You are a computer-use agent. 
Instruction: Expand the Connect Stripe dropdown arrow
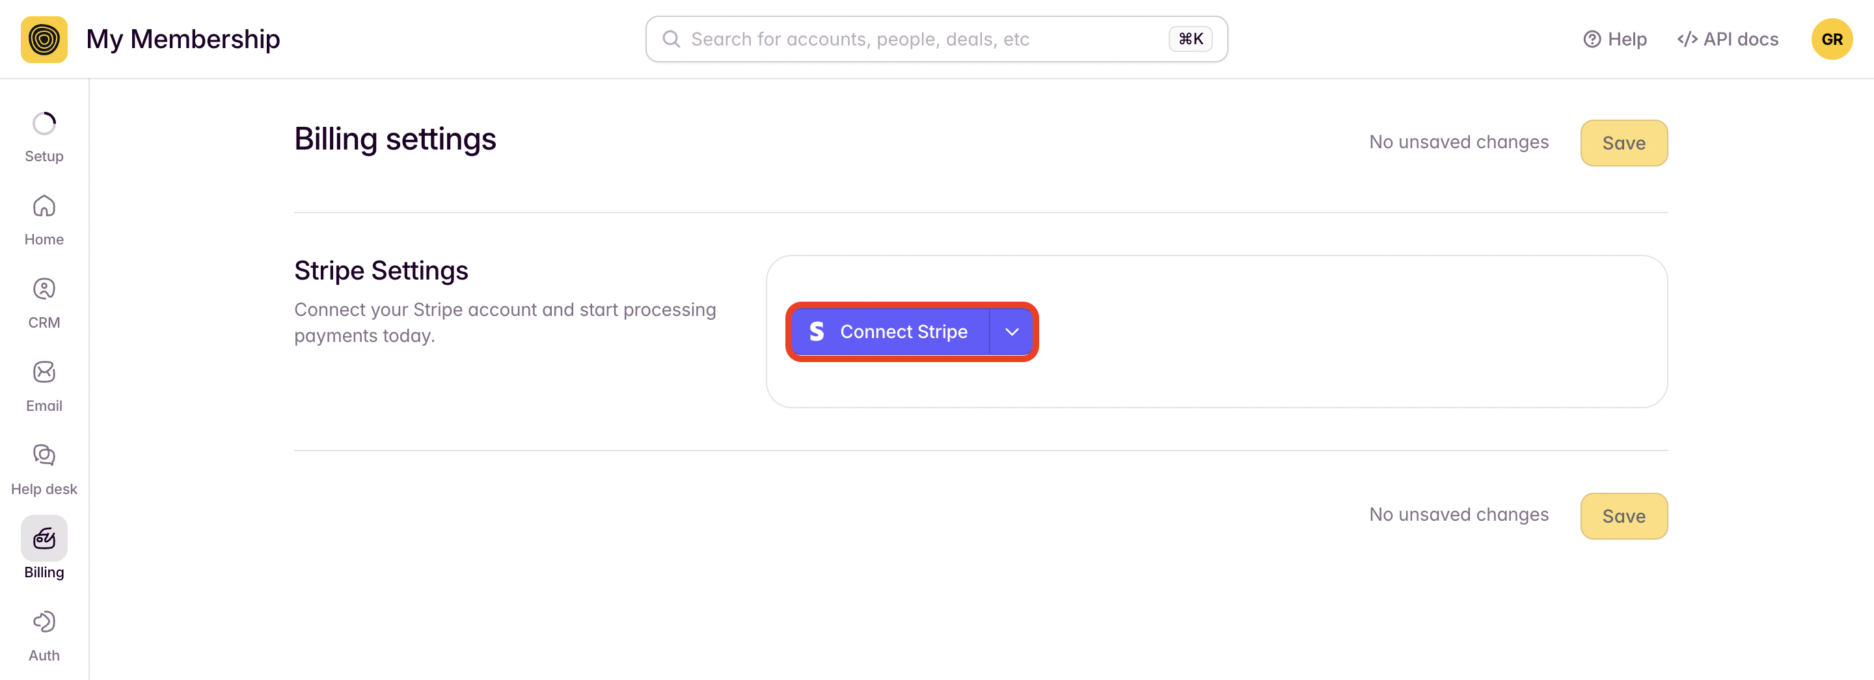click(1011, 332)
